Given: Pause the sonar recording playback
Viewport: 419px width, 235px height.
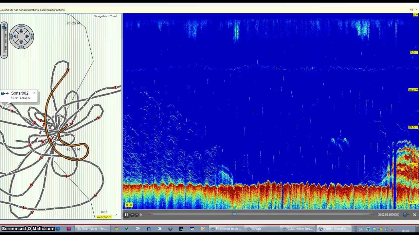Looking at the screenshot, I should 126,215.
